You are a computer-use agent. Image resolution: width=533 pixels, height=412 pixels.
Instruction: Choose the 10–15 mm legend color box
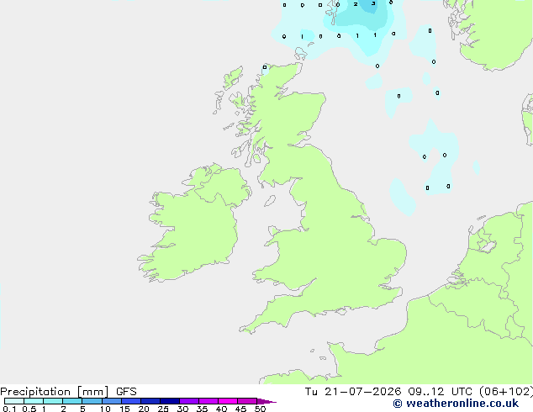click(x=111, y=401)
